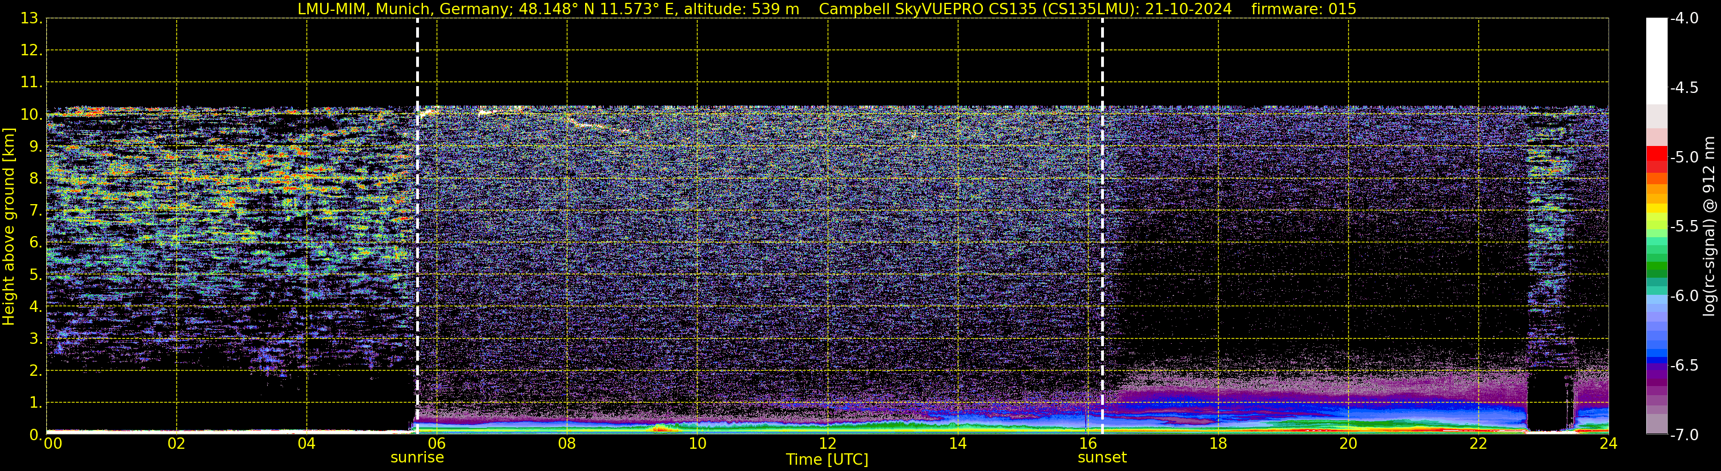Click the '02' tick label on time axis
Image resolution: width=1721 pixels, height=471 pixels.
[176, 444]
